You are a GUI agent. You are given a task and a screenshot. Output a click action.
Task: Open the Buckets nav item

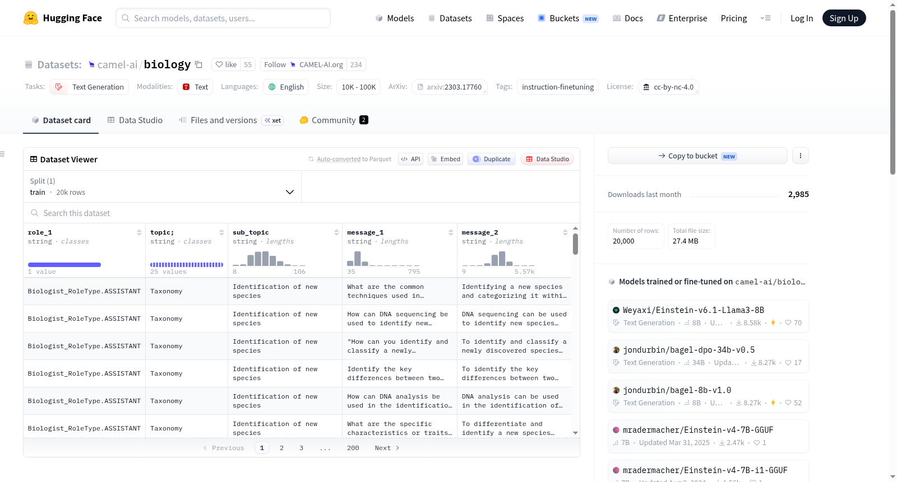568,18
